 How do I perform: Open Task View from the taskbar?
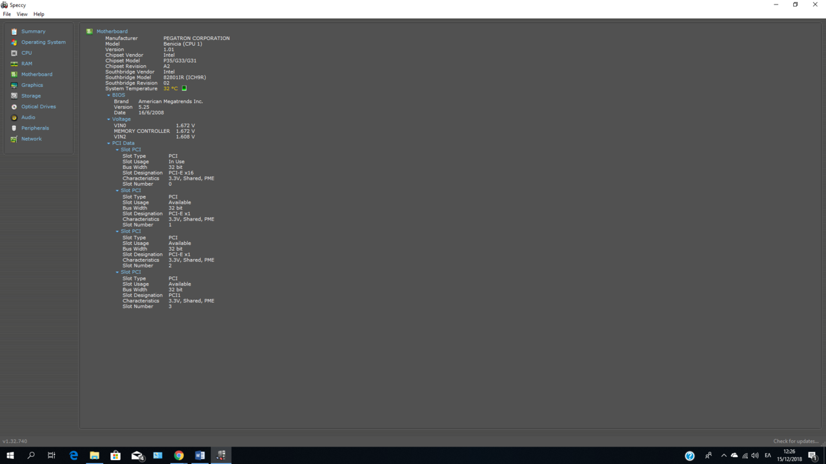coord(52,456)
